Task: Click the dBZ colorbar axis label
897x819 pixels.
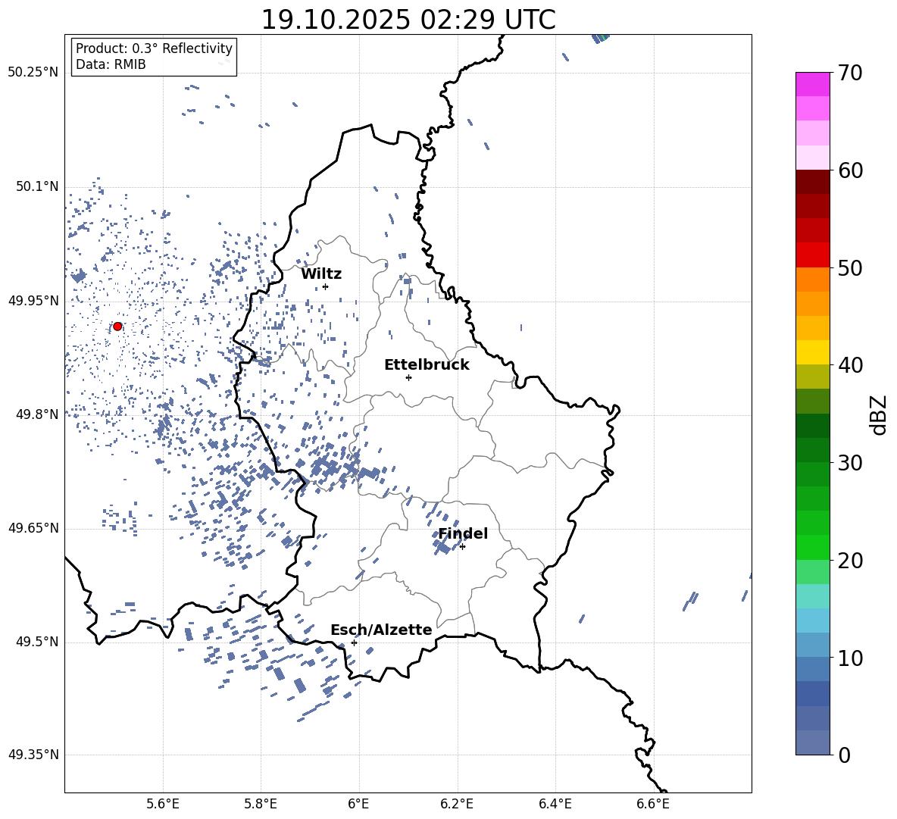Action: pos(880,414)
